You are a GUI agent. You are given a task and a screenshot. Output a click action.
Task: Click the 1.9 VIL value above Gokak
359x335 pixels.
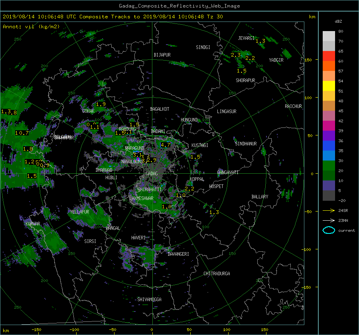tap(101, 104)
